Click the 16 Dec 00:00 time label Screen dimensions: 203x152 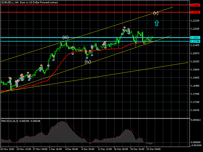pos(121,149)
